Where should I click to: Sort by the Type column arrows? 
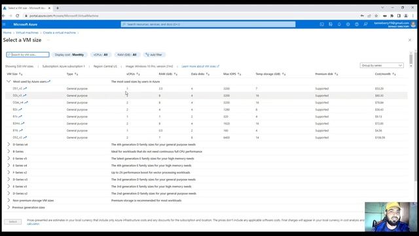[77, 74]
